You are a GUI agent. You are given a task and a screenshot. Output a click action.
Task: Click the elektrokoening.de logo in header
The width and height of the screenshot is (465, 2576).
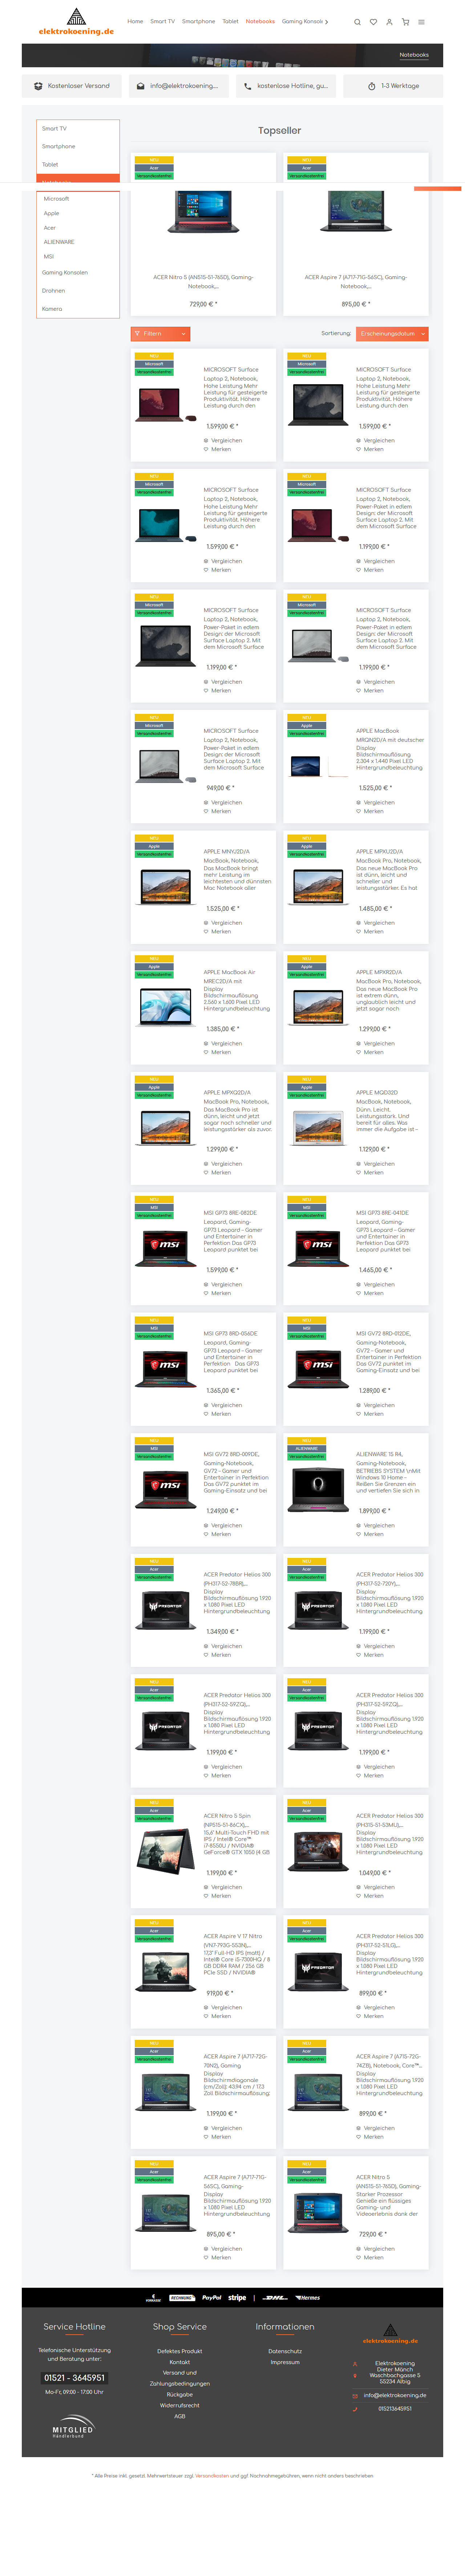pos(76,22)
